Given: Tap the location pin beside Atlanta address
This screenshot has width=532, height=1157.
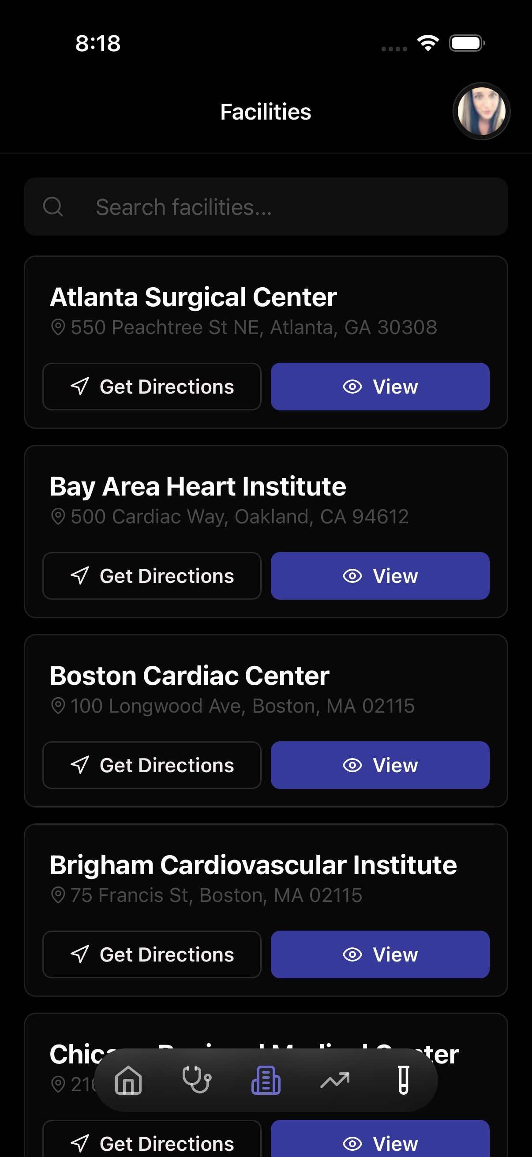Looking at the screenshot, I should [58, 327].
